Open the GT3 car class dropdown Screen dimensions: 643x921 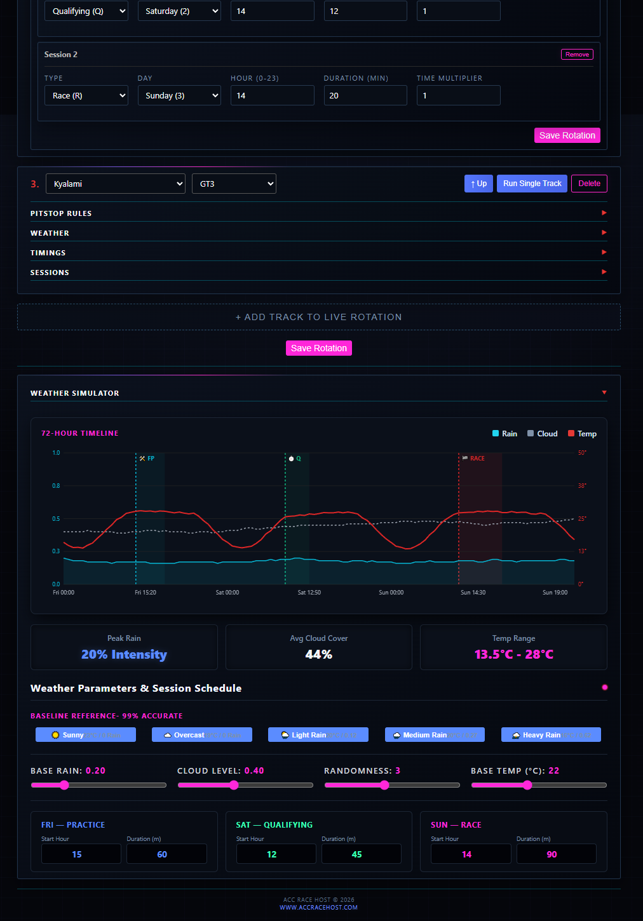point(234,184)
